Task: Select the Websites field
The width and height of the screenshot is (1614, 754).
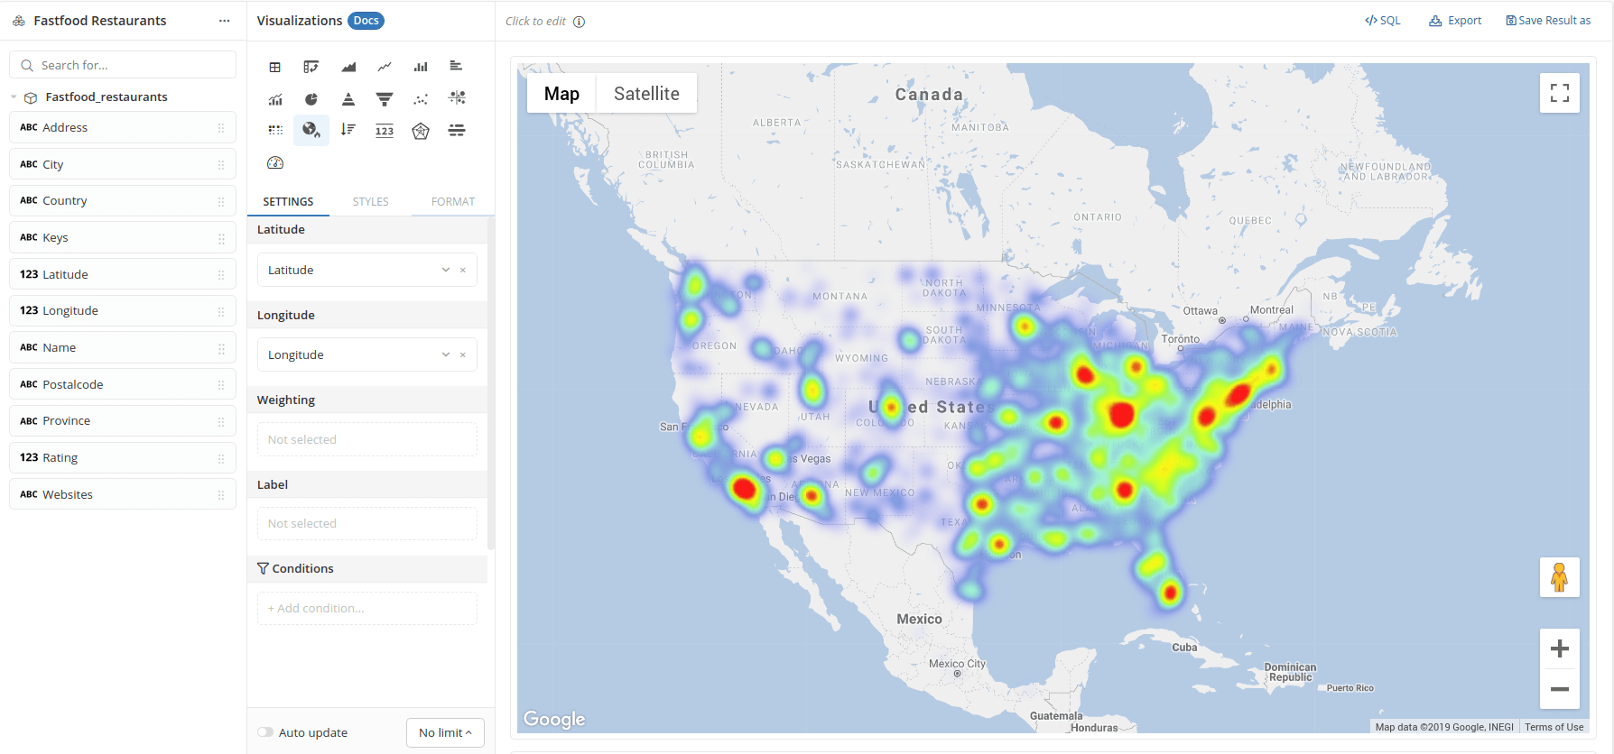Action: tap(123, 494)
